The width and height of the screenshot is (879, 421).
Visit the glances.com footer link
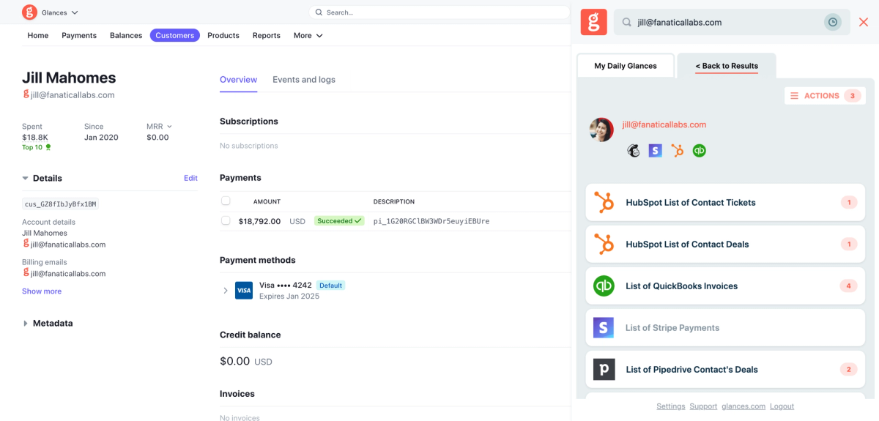[x=743, y=406]
